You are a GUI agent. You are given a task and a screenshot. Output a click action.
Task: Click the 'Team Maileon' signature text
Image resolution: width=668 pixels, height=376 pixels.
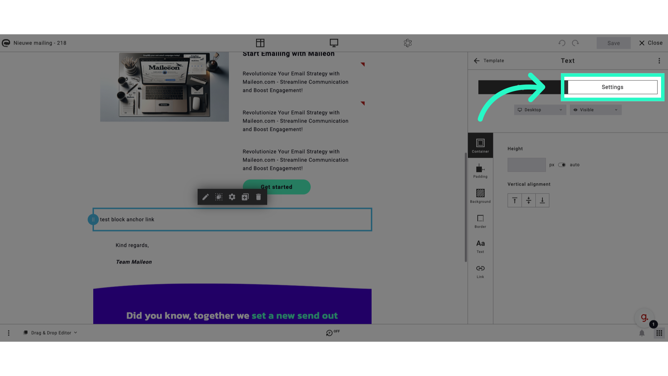[x=134, y=262]
